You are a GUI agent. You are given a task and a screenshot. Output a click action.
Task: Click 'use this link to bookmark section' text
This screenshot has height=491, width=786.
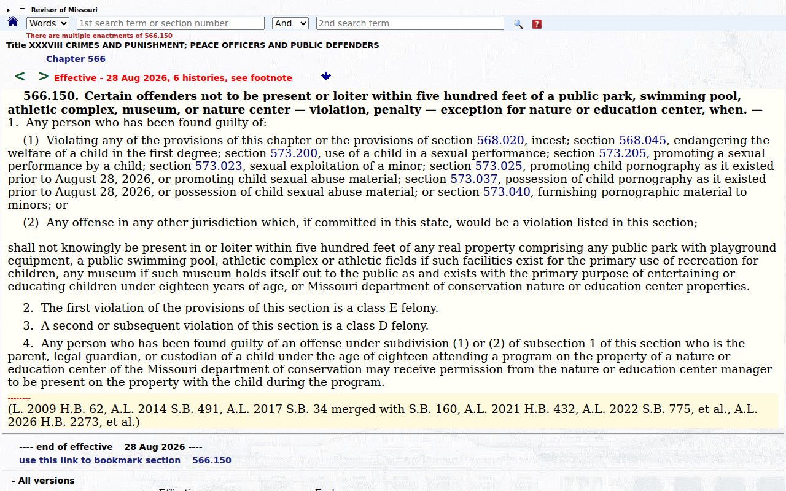pyautogui.click(x=99, y=460)
